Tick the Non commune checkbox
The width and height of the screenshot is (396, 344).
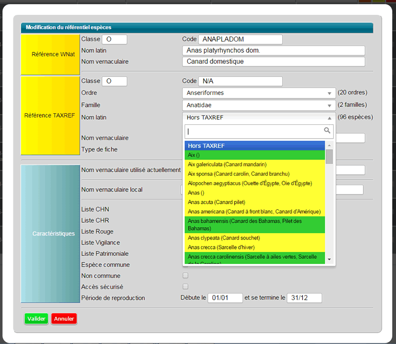(x=185, y=276)
